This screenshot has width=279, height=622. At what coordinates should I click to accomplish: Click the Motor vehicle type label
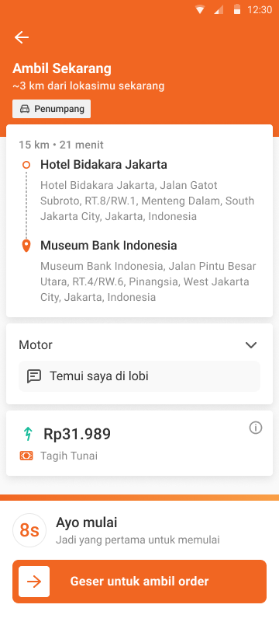click(36, 345)
